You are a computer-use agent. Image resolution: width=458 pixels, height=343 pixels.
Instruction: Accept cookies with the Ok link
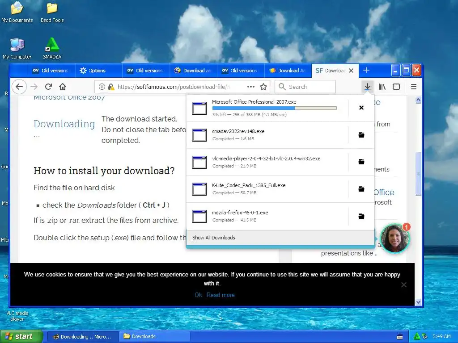[x=198, y=295]
